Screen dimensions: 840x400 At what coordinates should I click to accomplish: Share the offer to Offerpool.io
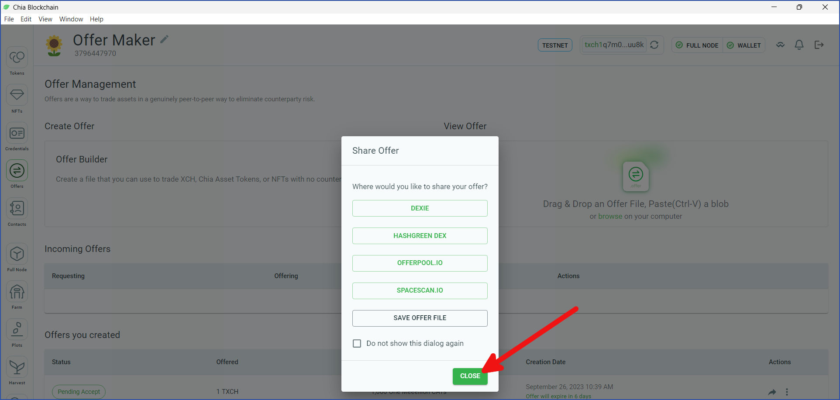[x=420, y=263]
